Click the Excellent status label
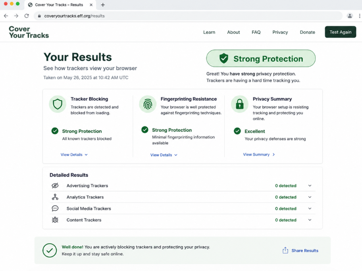This screenshot has height=271, width=362. [x=255, y=131]
